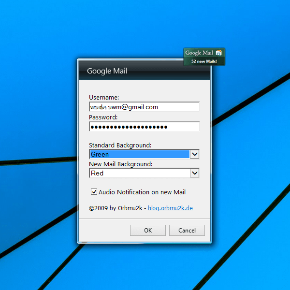The height and width of the screenshot is (290, 290).
Task: Click the Password input field
Action: click(144, 127)
